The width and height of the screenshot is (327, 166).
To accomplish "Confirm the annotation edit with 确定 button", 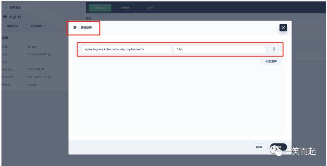I will click(x=279, y=147).
